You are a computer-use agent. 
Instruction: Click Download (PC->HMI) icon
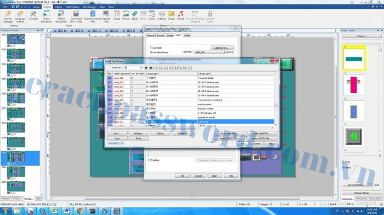tap(76, 16)
